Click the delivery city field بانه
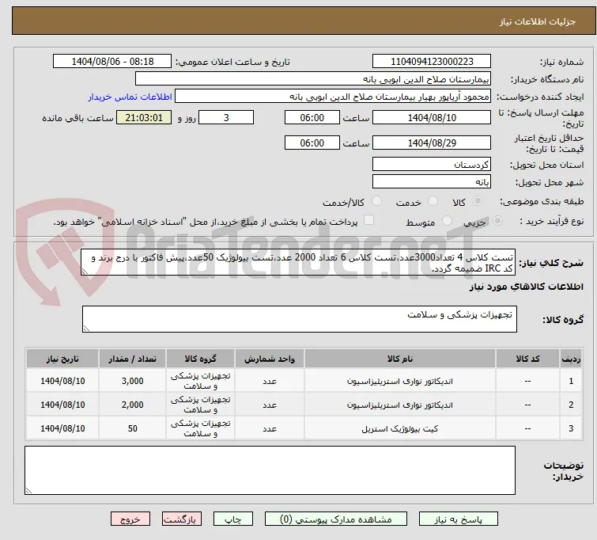The width and height of the screenshot is (597, 540). point(432,182)
